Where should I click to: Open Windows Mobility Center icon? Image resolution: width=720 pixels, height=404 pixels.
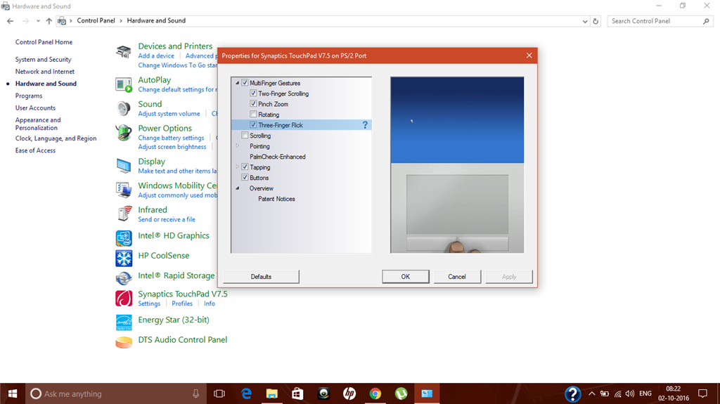(124, 190)
